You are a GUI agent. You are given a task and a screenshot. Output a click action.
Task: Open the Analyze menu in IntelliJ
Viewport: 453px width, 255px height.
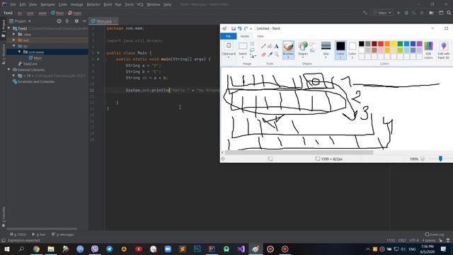click(77, 5)
